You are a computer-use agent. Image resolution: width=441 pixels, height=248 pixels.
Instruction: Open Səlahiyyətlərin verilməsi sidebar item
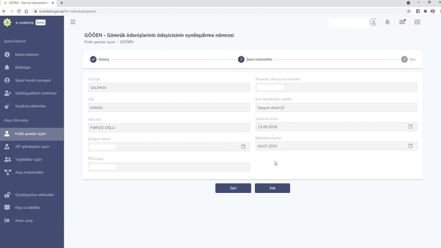coord(35,93)
